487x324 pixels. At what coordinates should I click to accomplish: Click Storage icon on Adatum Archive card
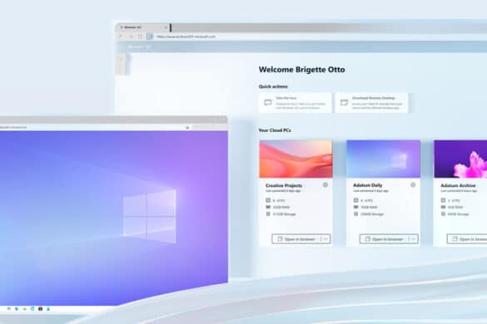coord(443,214)
